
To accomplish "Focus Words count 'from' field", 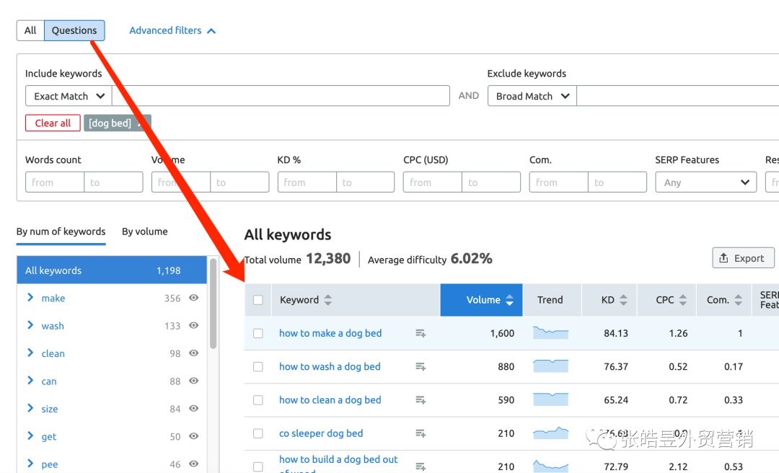I will click(55, 182).
